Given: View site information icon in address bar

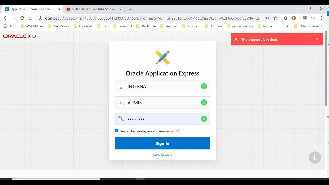Looking at the screenshot, I should click(40, 18).
